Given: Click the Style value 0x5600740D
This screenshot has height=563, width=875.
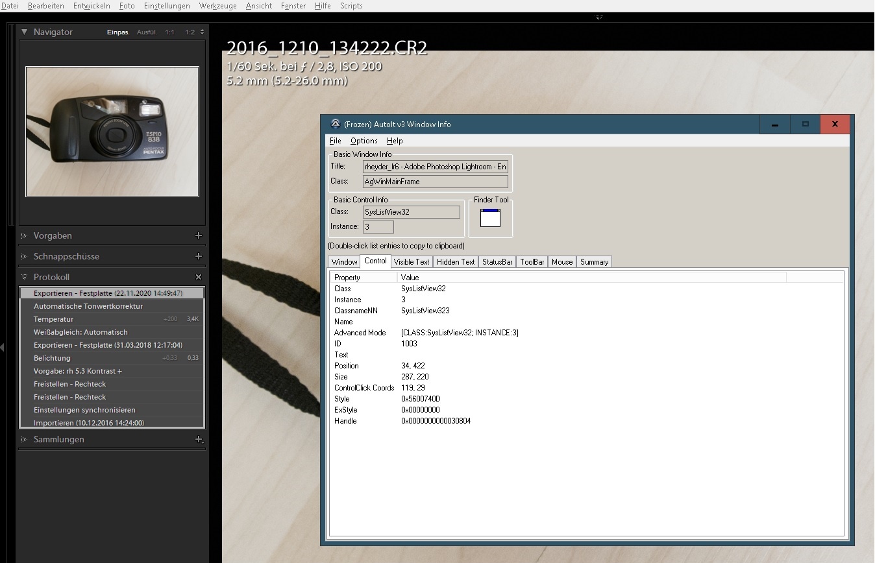Looking at the screenshot, I should (421, 399).
